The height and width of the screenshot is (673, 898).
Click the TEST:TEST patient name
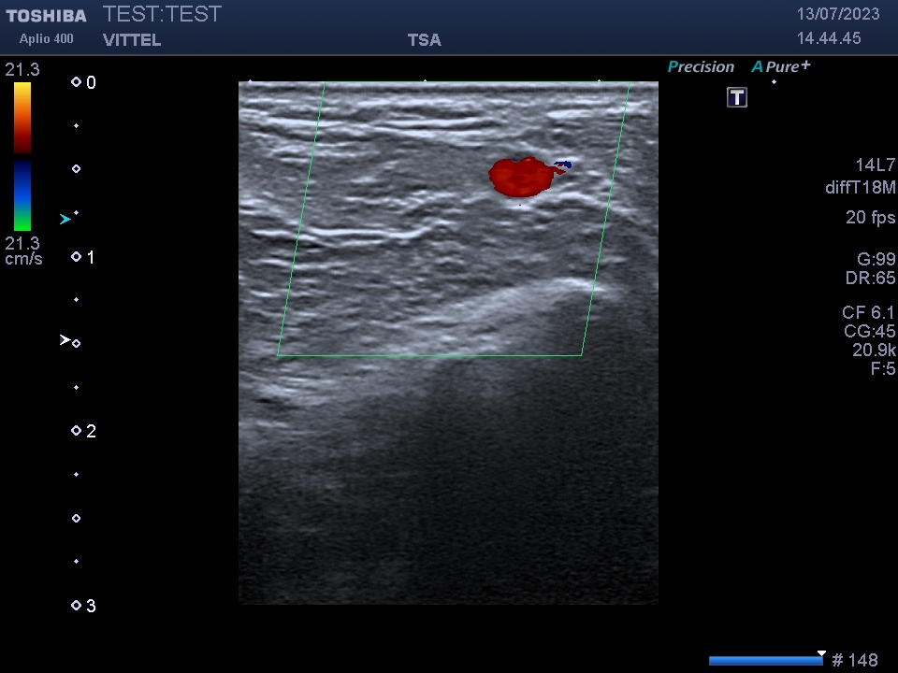click(162, 14)
